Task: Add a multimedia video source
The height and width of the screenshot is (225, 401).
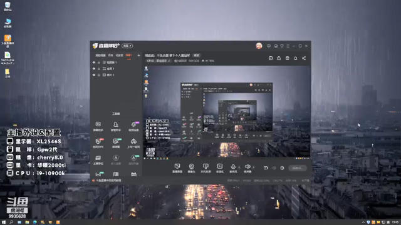Action: click(x=220, y=168)
